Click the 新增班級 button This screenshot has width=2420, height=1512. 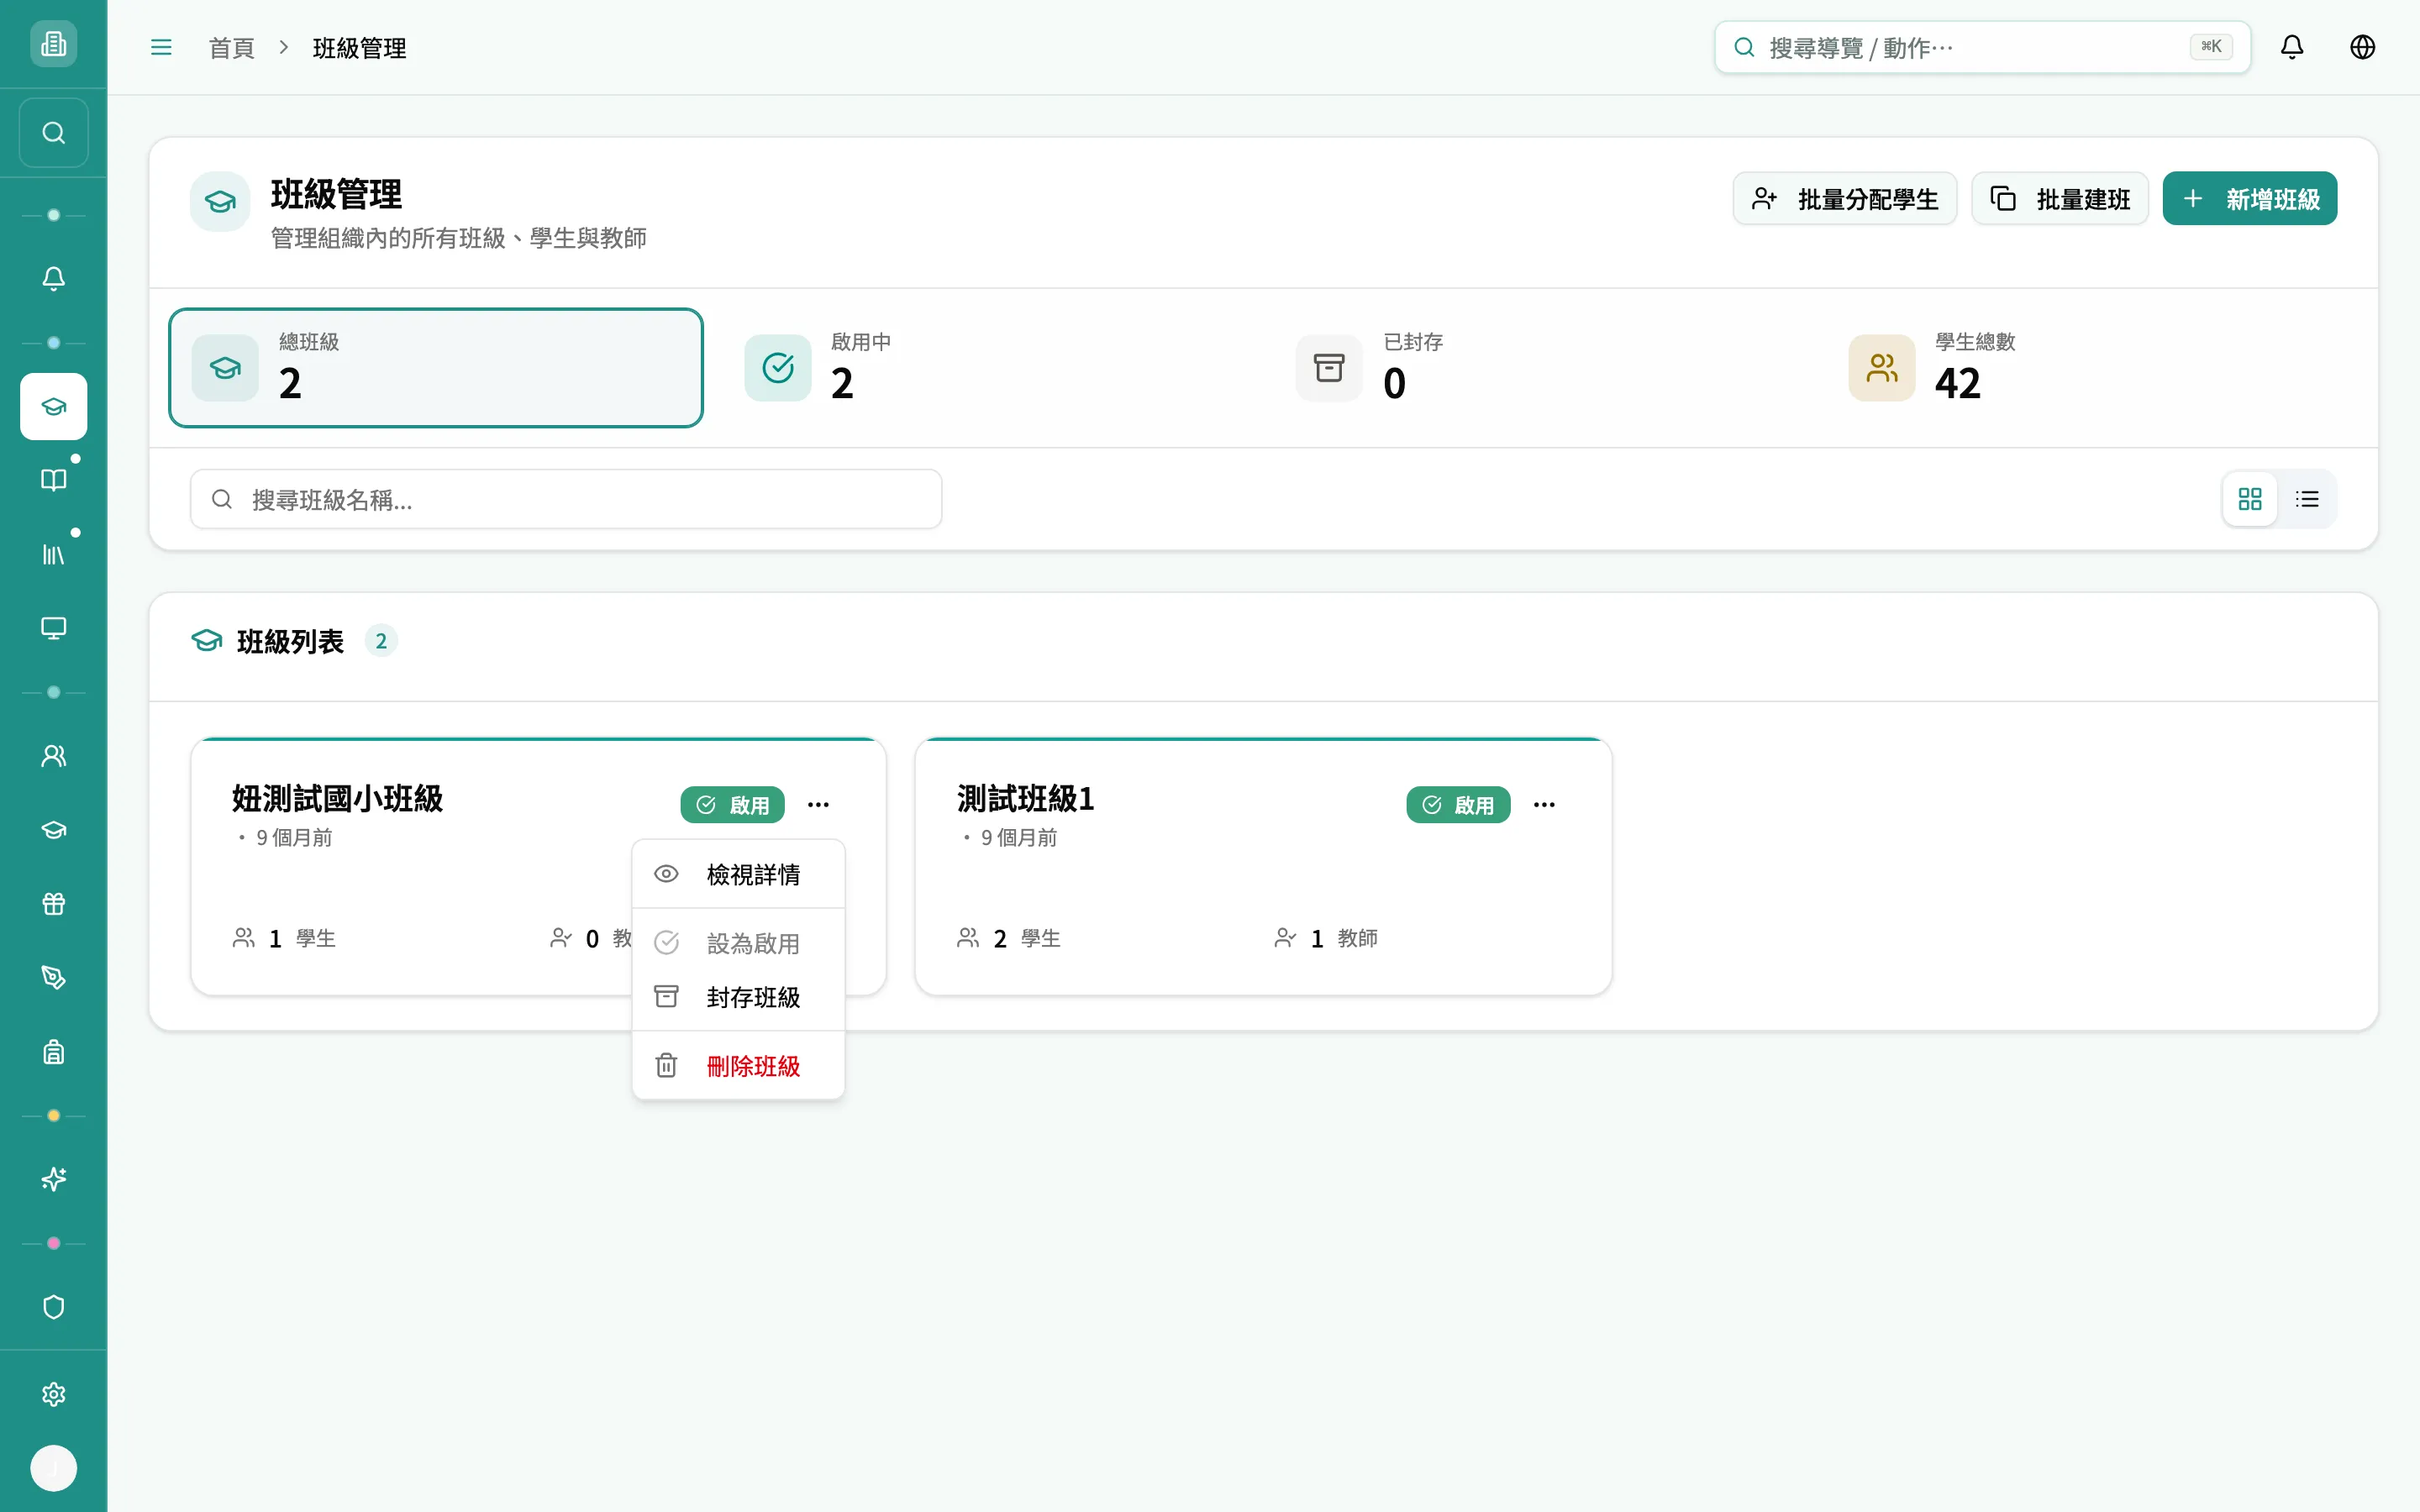click(x=2250, y=199)
